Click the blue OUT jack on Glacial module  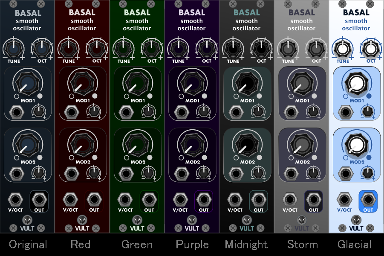[368, 199]
